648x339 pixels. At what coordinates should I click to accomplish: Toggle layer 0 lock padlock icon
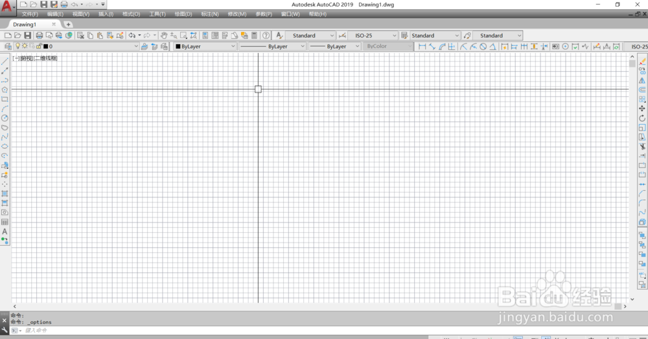pyautogui.click(x=39, y=46)
